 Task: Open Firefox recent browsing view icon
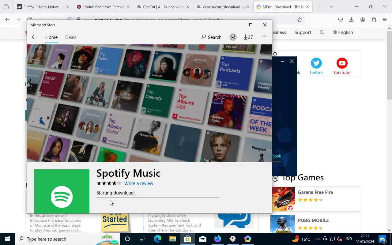(6, 7)
